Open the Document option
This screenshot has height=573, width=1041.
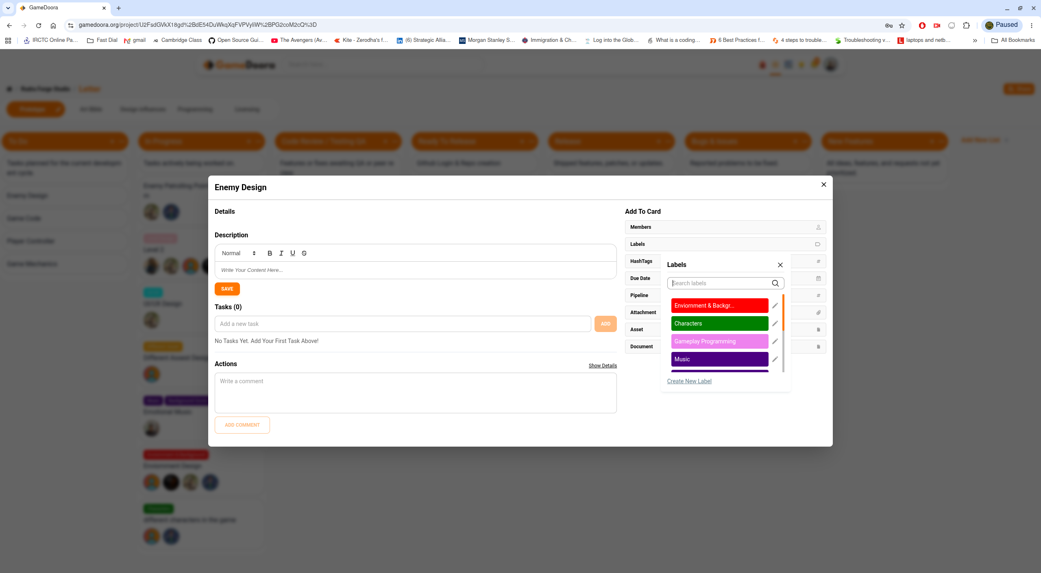click(642, 347)
